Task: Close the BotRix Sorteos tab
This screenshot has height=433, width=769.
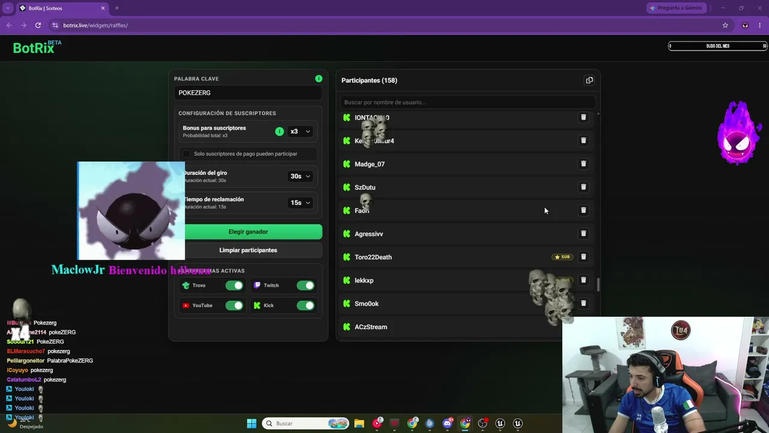Action: click(x=103, y=8)
